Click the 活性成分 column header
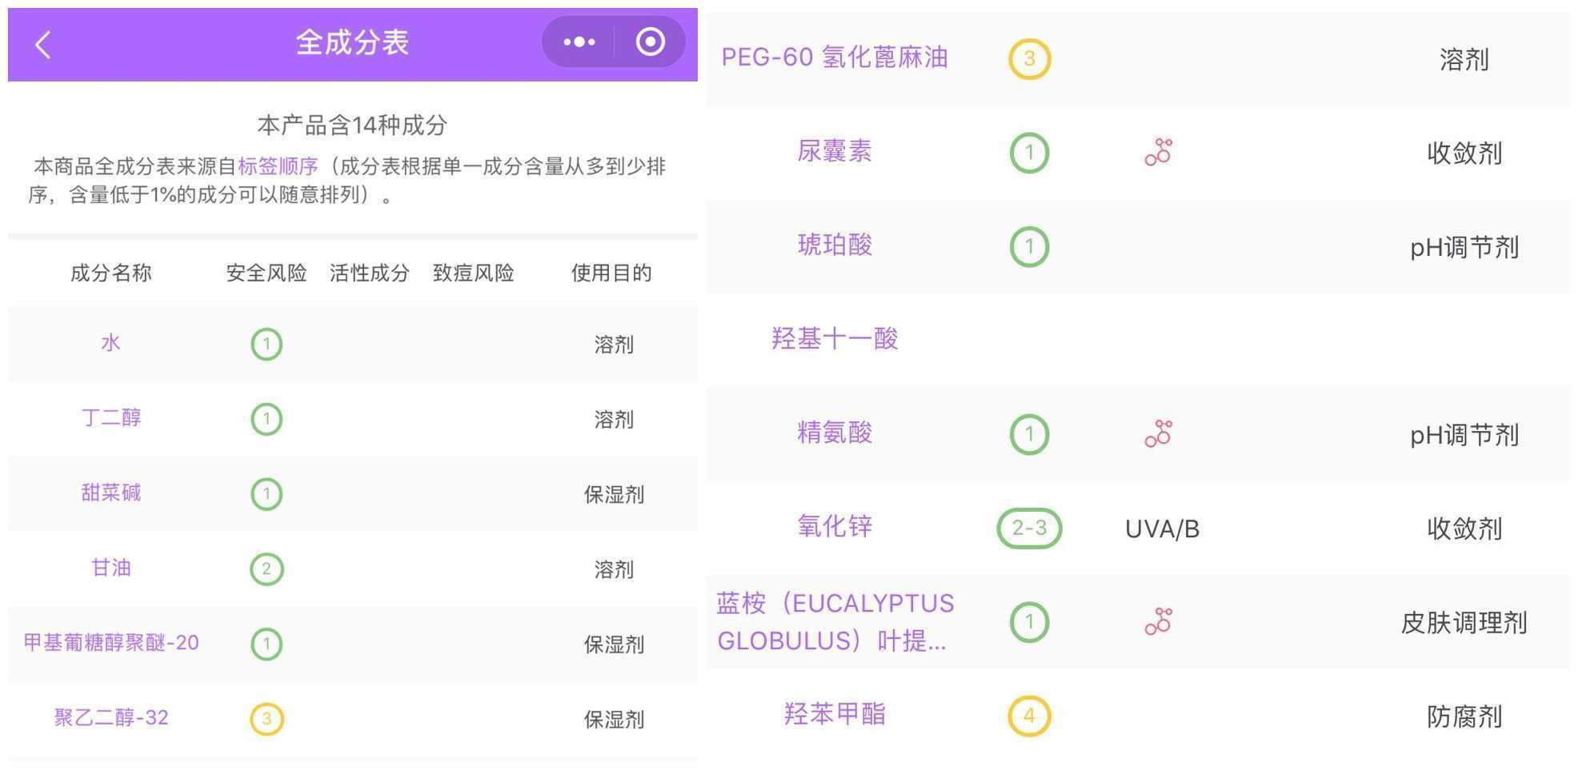Image resolution: width=1578 pixels, height=770 pixels. coord(369,273)
